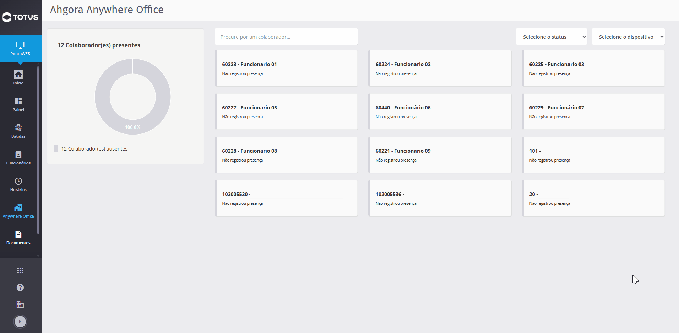Open the apps grid icon
The height and width of the screenshot is (333, 679).
tap(20, 271)
